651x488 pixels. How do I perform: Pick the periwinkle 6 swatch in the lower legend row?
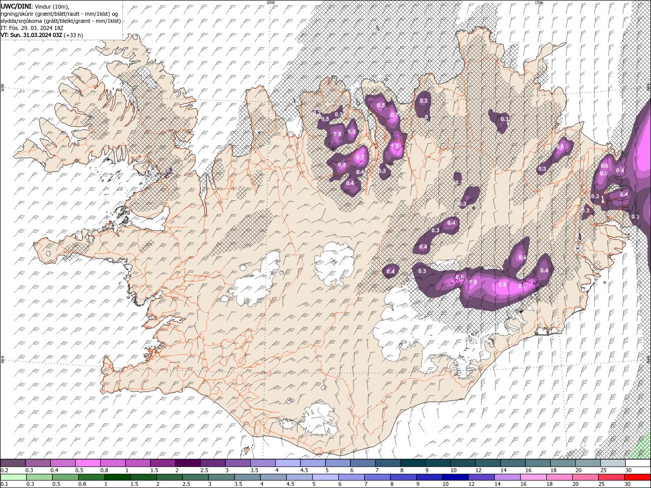[x=351, y=477]
